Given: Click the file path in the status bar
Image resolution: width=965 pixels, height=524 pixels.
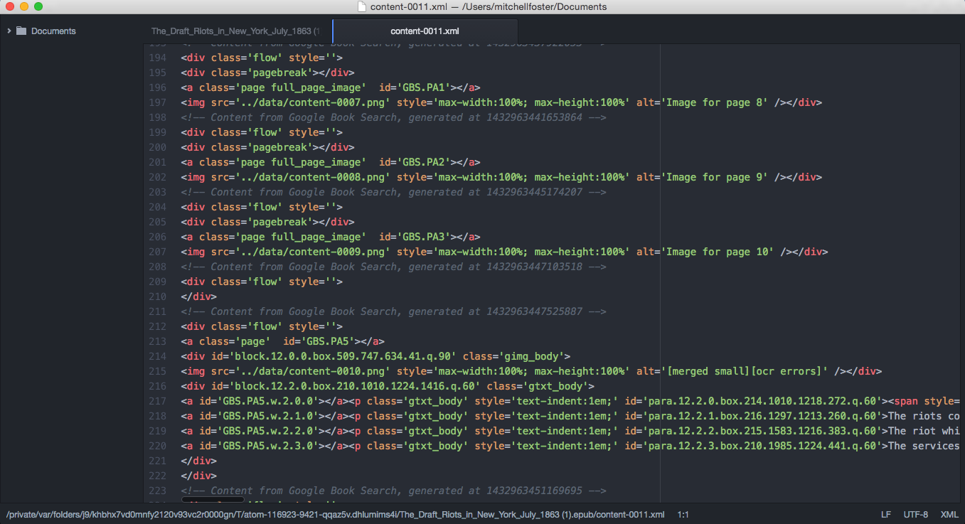Looking at the screenshot, I should (336, 514).
